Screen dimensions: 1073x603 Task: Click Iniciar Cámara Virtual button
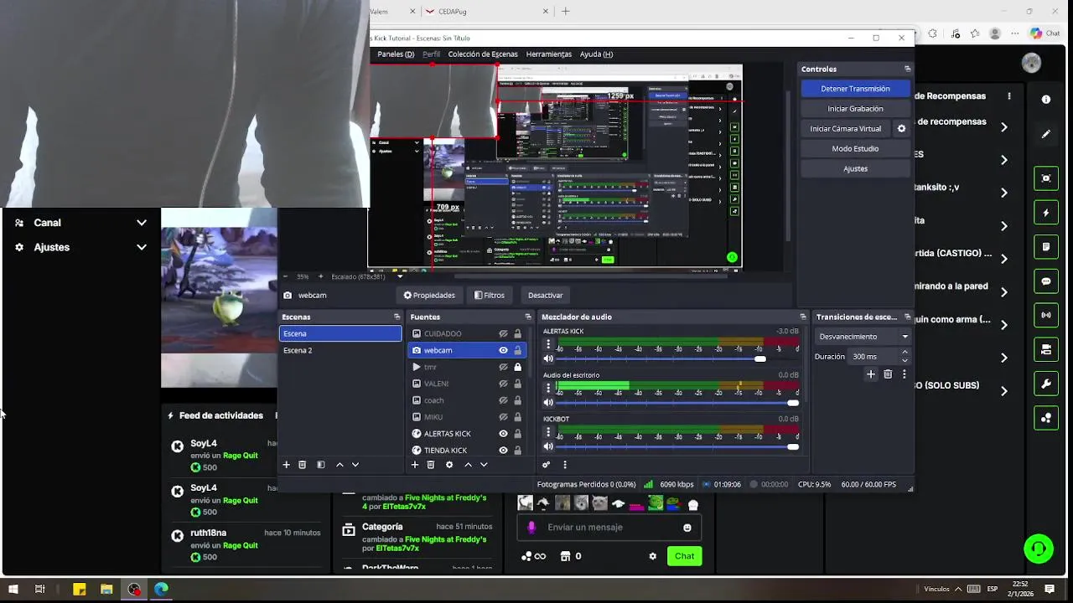tap(846, 129)
